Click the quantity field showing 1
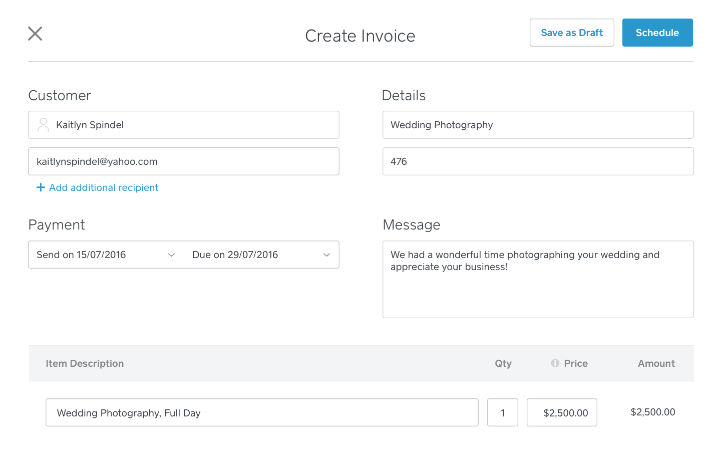This screenshot has height=451, width=721. pos(502,412)
